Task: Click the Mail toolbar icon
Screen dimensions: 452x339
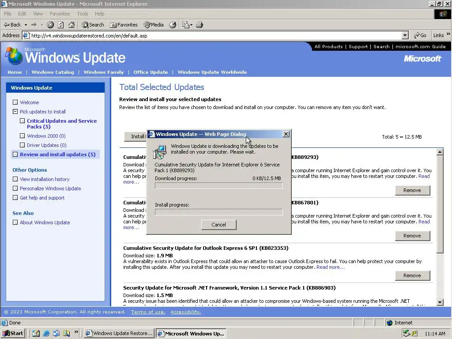Action: pyautogui.click(x=186, y=25)
